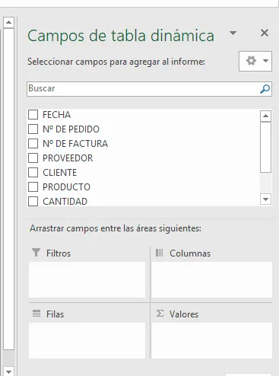Click inside the Buscar search field
This screenshot has width=279, height=376.
point(149,89)
